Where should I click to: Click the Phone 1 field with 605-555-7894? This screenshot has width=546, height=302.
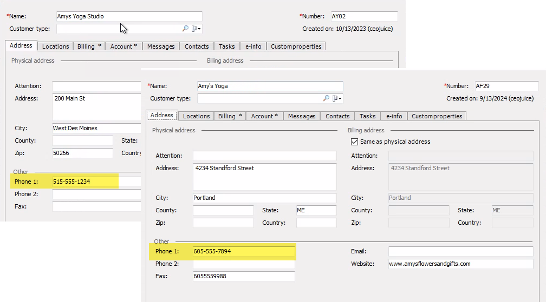[x=244, y=251]
